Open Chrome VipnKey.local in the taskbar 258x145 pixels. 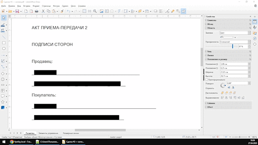(x=21, y=141)
